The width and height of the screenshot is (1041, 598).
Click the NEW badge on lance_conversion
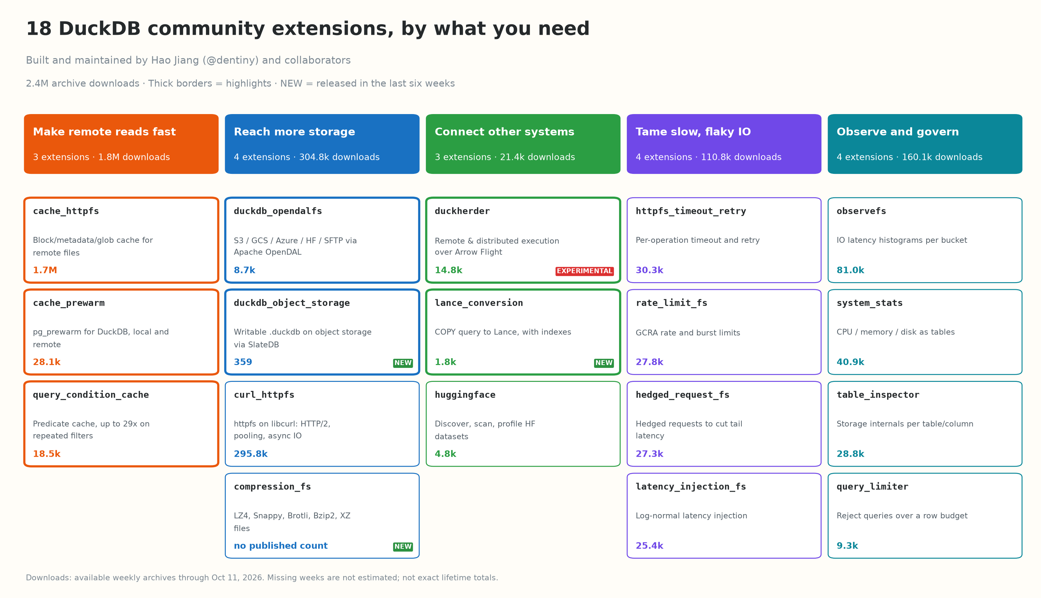click(604, 363)
